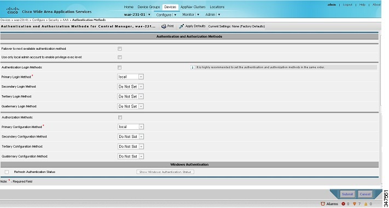This screenshot has height=208, width=389.
Task: Open the Configure menu
Action: click(x=166, y=15)
